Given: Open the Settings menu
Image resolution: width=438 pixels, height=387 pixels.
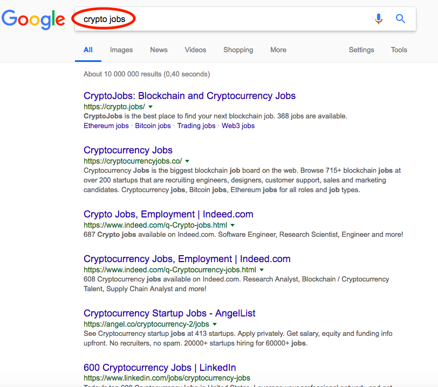Looking at the screenshot, I should (x=361, y=50).
